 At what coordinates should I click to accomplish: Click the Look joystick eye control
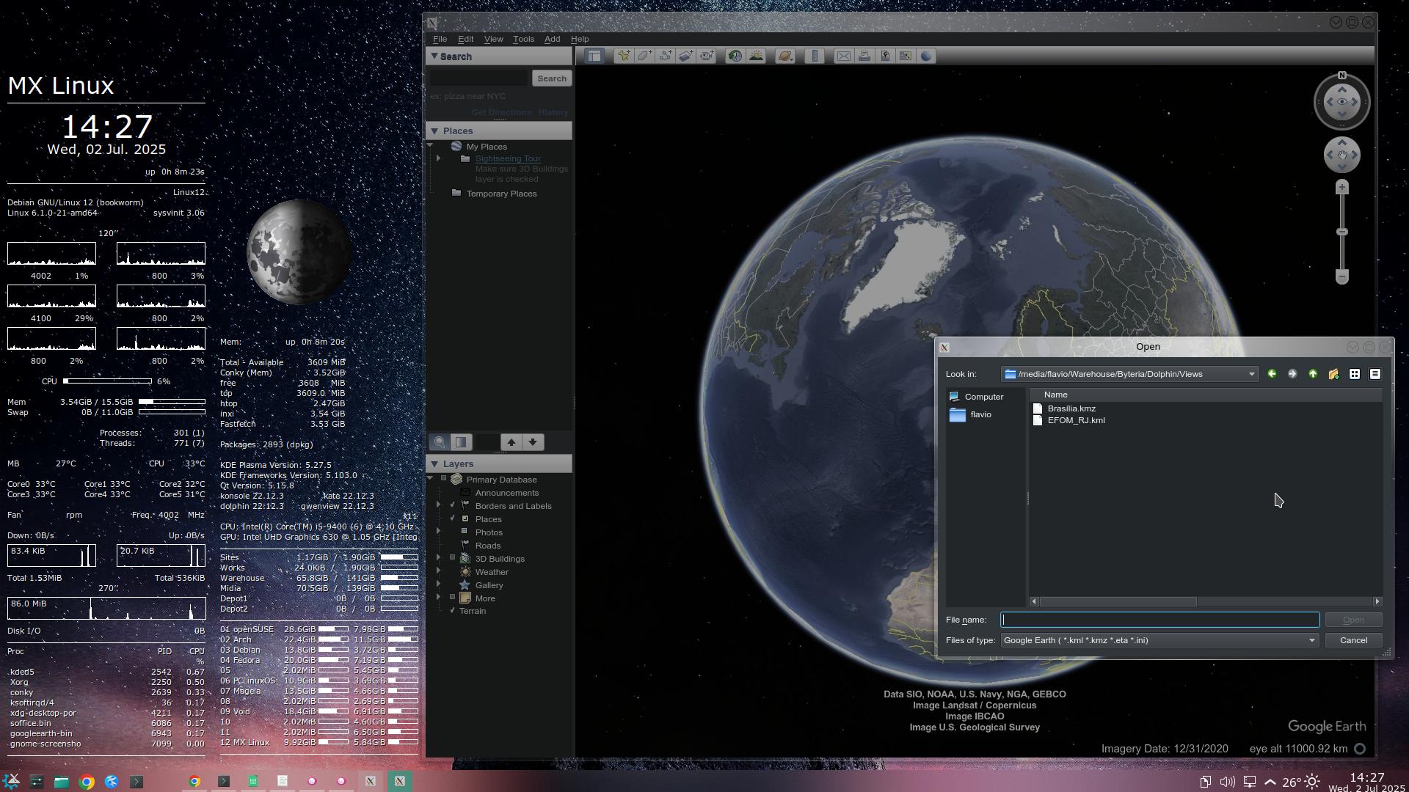click(x=1342, y=102)
